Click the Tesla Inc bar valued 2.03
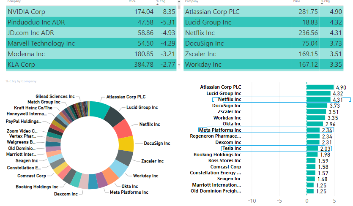The width and height of the screenshot is (353, 206). pyautogui.click(x=312, y=149)
